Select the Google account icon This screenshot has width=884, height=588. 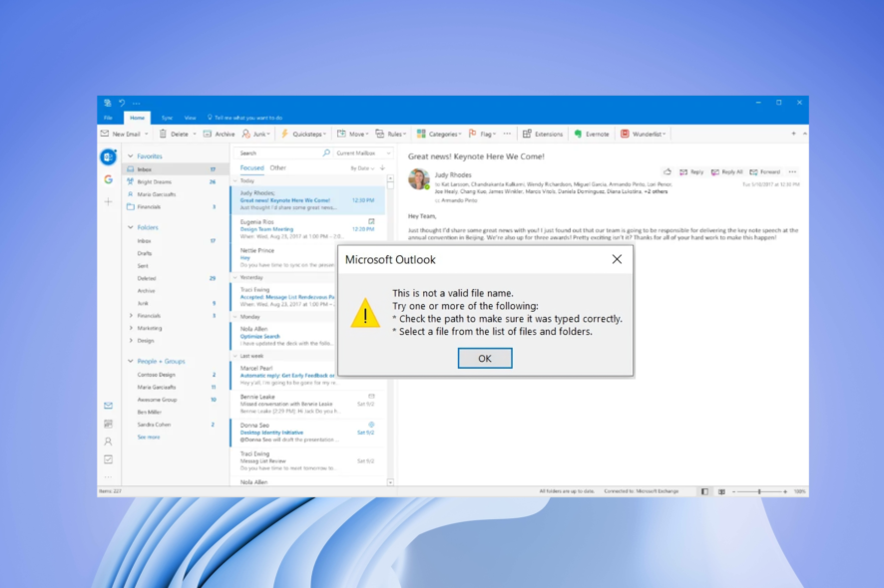[x=108, y=179]
